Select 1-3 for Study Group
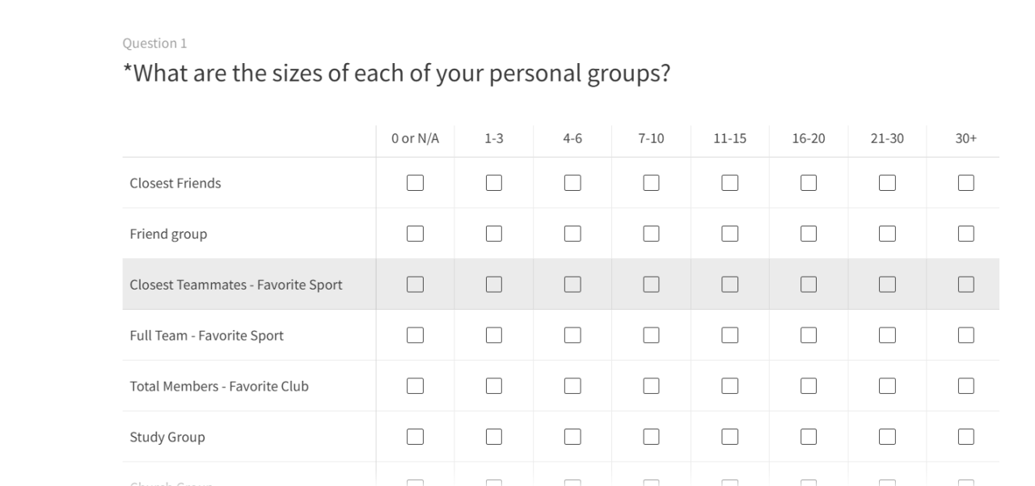 tap(494, 437)
